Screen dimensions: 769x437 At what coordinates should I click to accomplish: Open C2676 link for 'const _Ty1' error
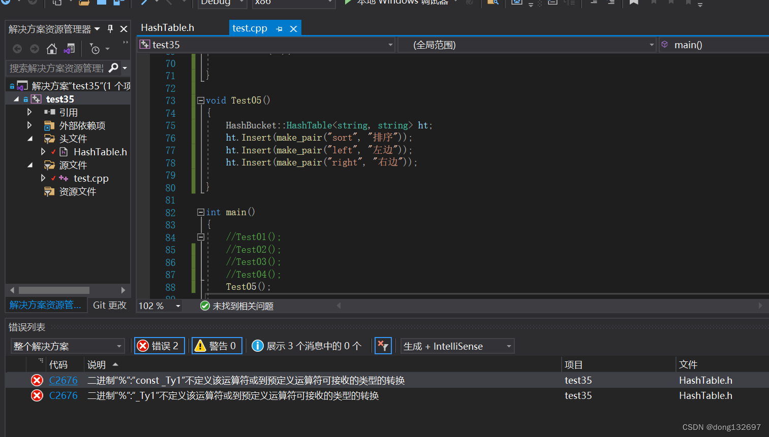pyautogui.click(x=63, y=380)
